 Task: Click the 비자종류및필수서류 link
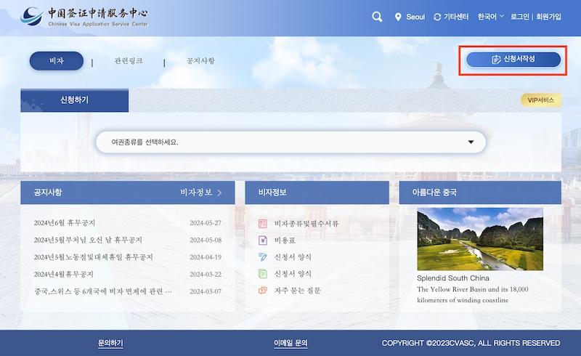306,223
